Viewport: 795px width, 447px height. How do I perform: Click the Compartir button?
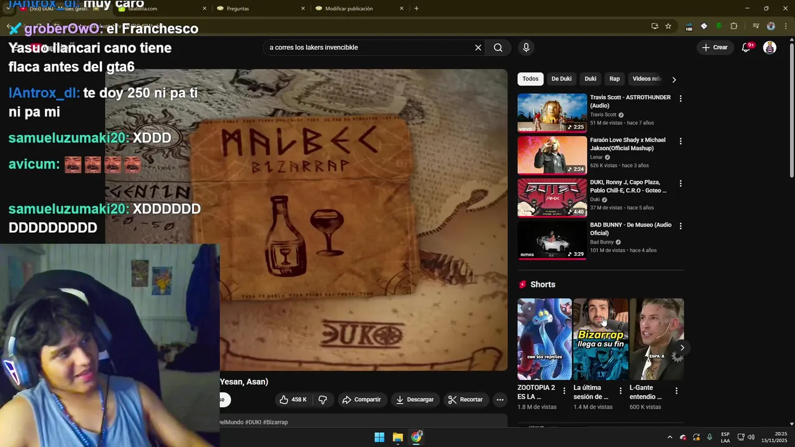(361, 400)
